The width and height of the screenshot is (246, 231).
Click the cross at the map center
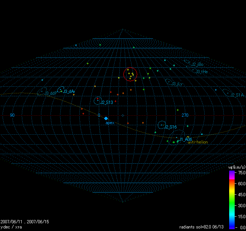tap(123, 116)
